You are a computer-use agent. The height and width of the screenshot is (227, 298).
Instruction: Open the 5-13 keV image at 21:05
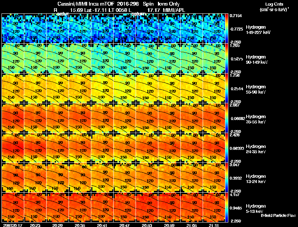pos(192,207)
